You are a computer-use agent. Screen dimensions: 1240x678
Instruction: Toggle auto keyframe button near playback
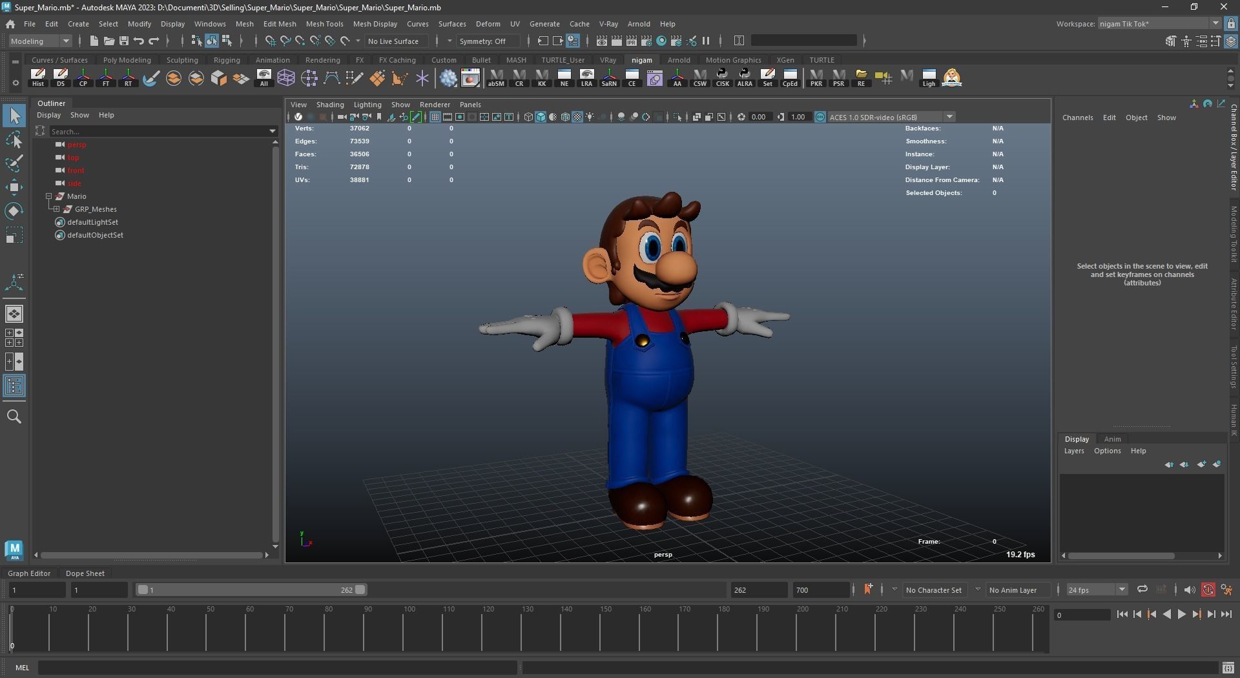point(1208,590)
